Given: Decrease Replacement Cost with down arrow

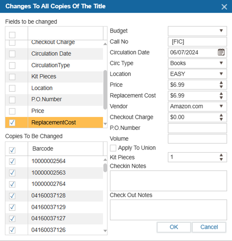Looking at the screenshot, I should point(221,98).
